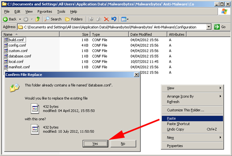This screenshot has width=232, height=156.
Task: Select the config.conf file icon
Action: [x=5, y=45]
